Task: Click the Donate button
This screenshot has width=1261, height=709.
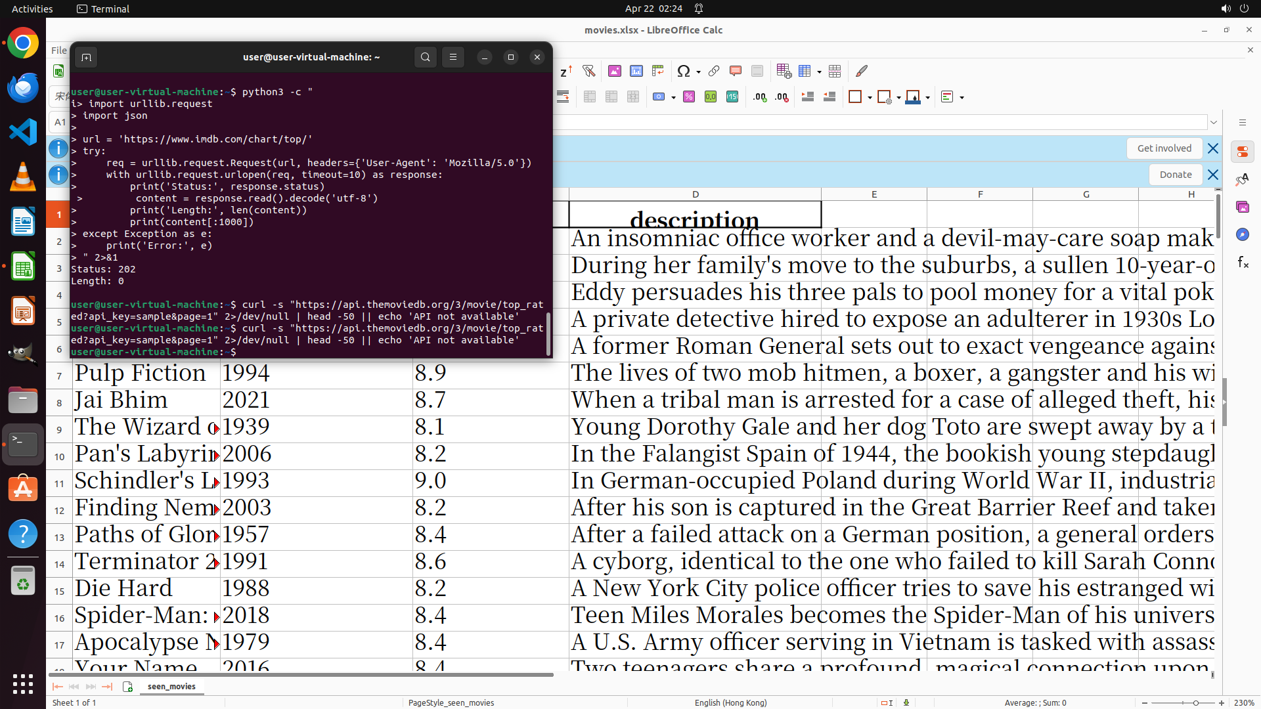Action: (x=1175, y=175)
